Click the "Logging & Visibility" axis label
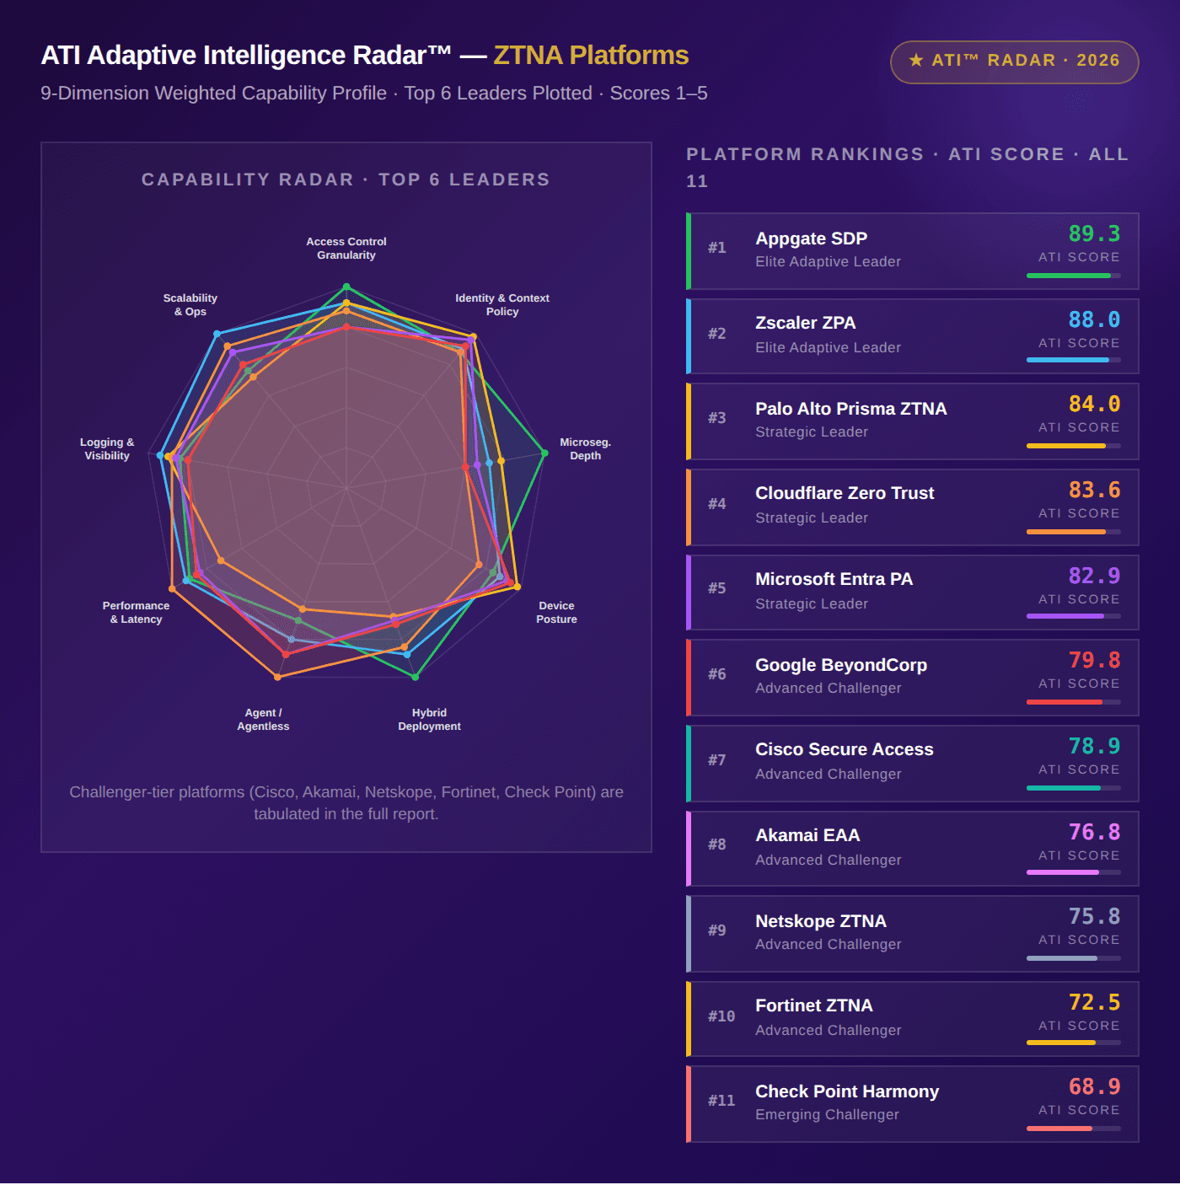The height and width of the screenshot is (1185, 1180). [x=107, y=449]
